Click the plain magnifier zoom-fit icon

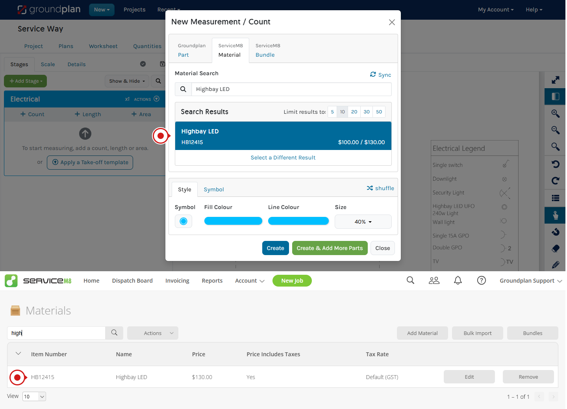point(555,146)
